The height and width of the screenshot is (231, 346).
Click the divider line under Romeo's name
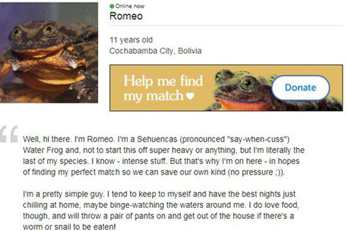click(x=226, y=25)
